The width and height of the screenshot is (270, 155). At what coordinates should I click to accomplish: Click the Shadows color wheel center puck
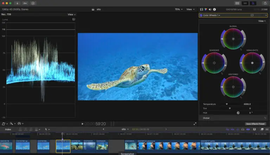[x=214, y=63]
